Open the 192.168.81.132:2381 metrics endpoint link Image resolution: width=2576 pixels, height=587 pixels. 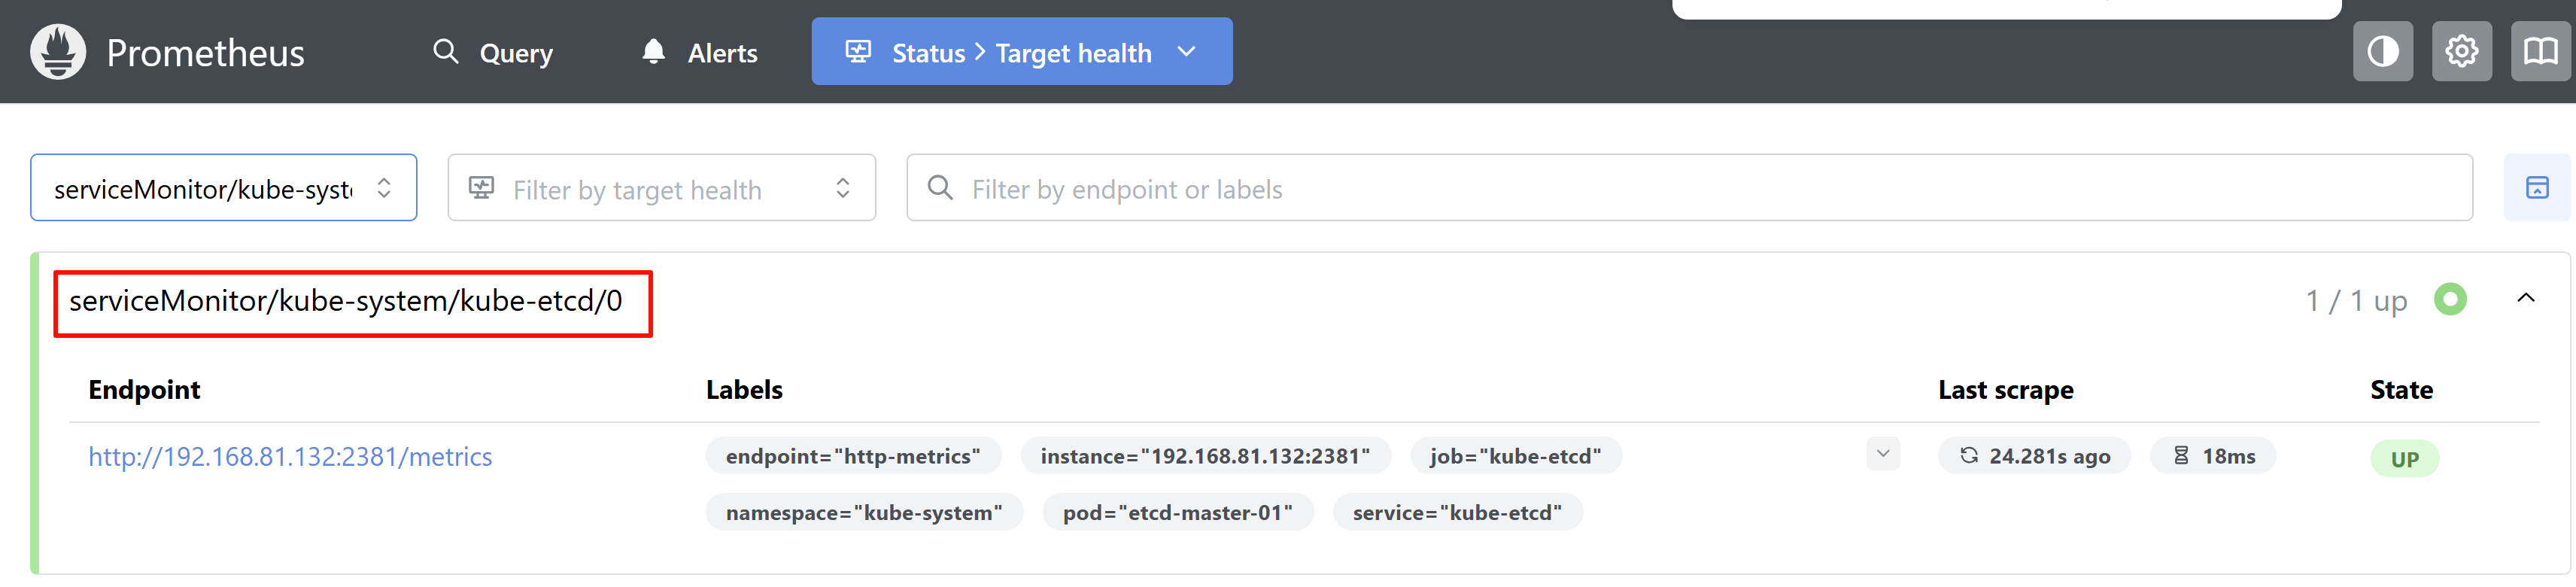pyautogui.click(x=290, y=457)
